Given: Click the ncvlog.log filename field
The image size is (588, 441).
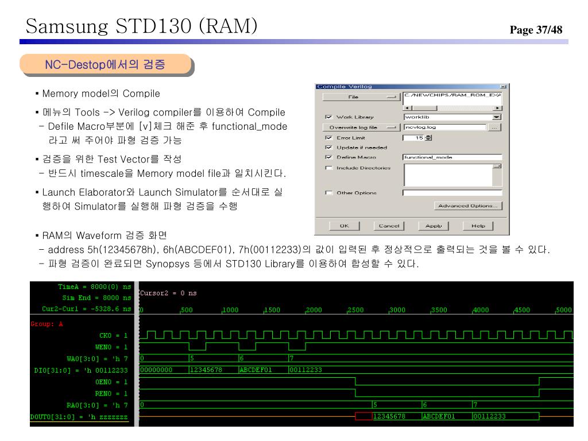Looking at the screenshot, I should [445, 127].
